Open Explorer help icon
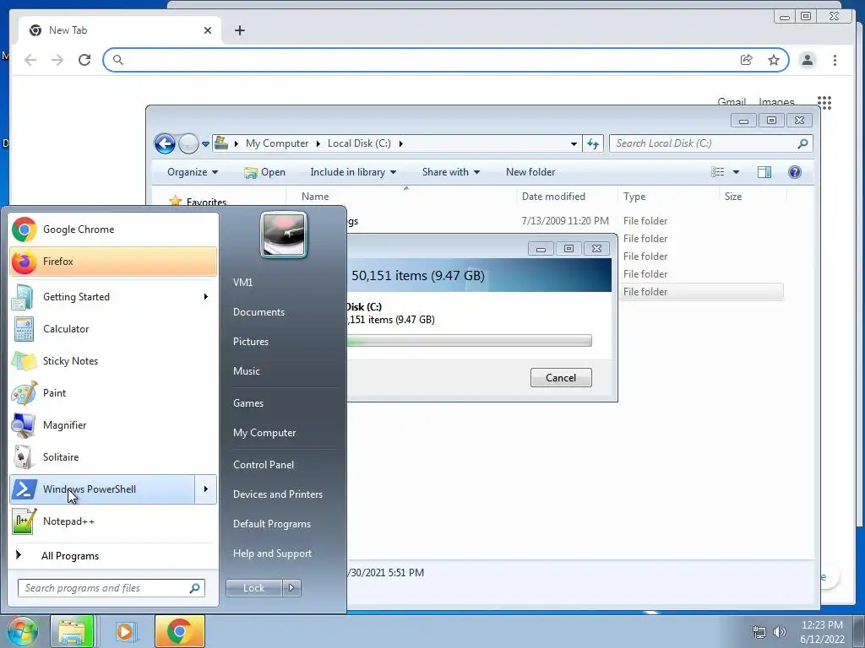Viewport: 865px width, 648px height. (795, 172)
